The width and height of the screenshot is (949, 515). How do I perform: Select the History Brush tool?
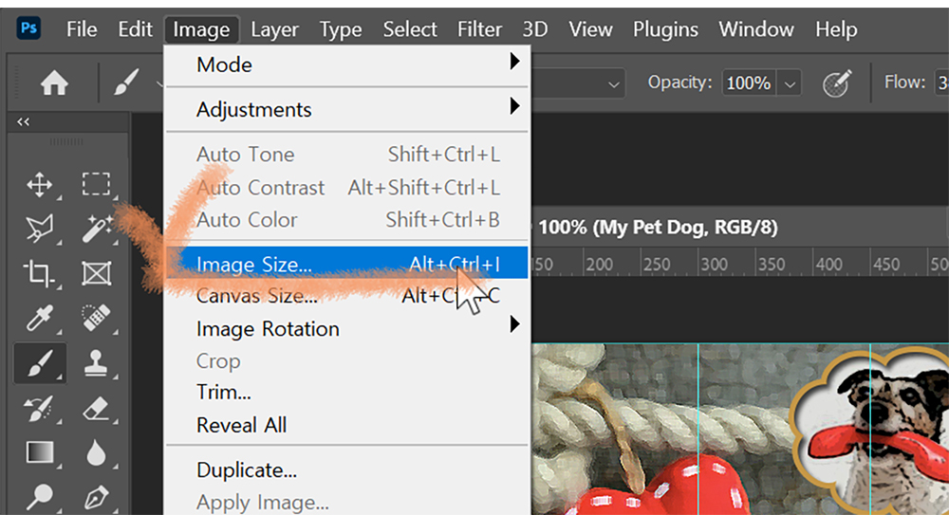(39, 409)
